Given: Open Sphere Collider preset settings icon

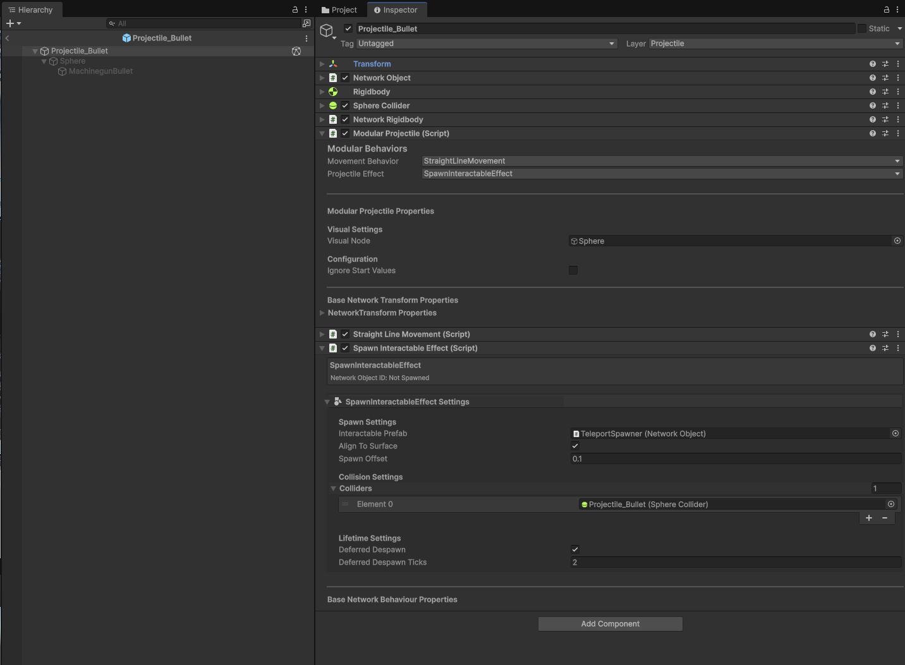Looking at the screenshot, I should click(885, 105).
